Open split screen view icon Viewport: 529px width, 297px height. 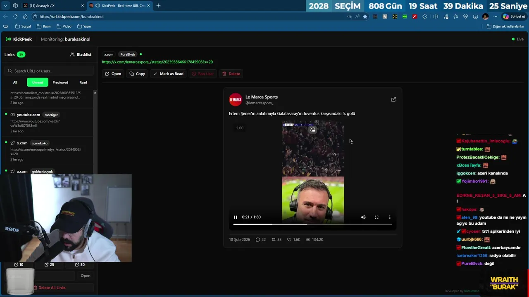coord(436,16)
